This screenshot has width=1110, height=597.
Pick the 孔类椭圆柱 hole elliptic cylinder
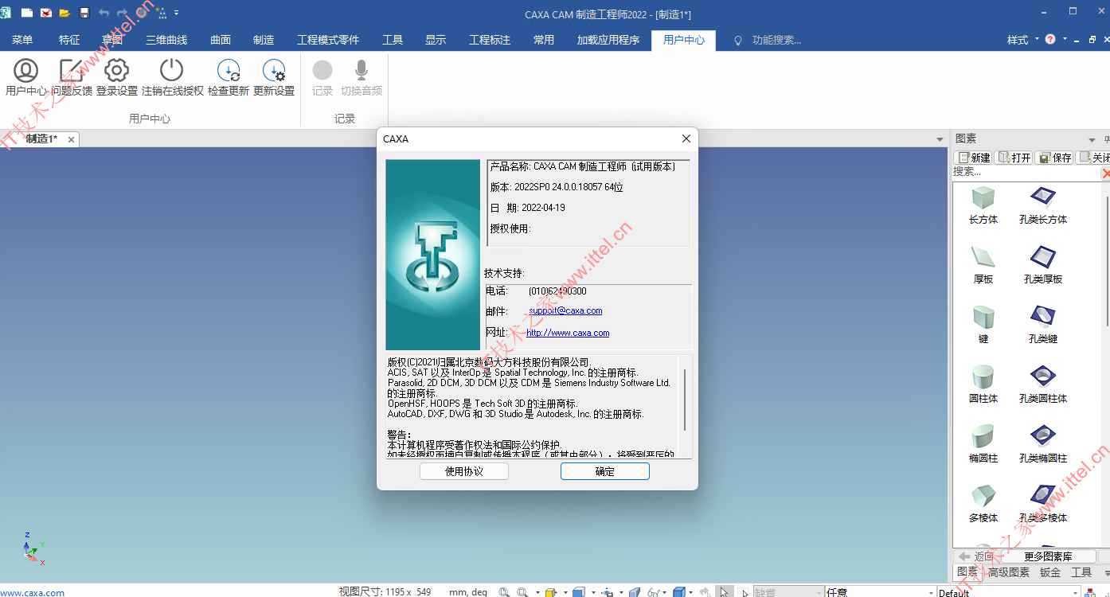pos(1043,444)
